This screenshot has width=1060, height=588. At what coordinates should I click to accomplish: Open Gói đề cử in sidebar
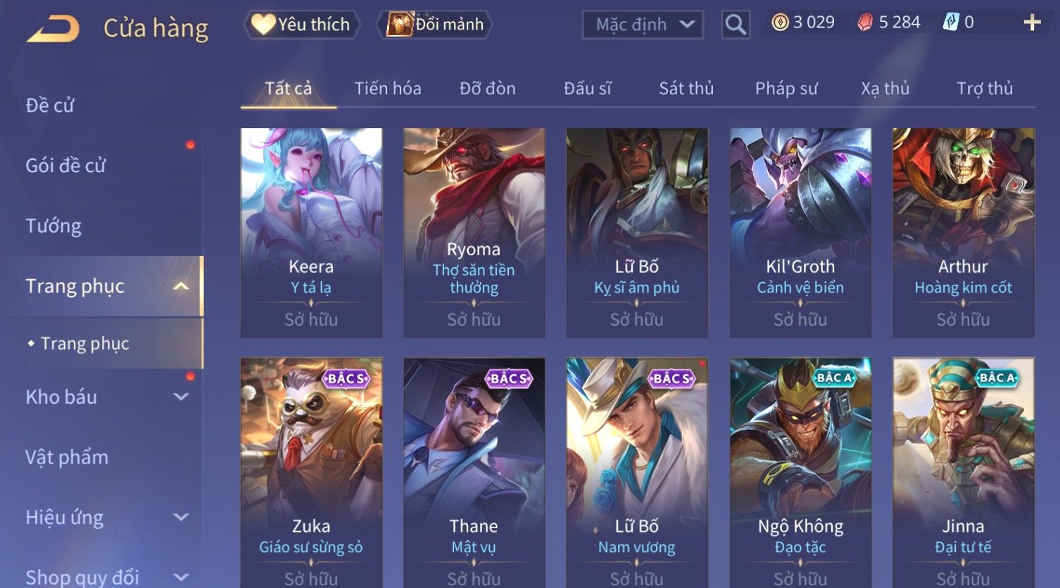pos(65,165)
